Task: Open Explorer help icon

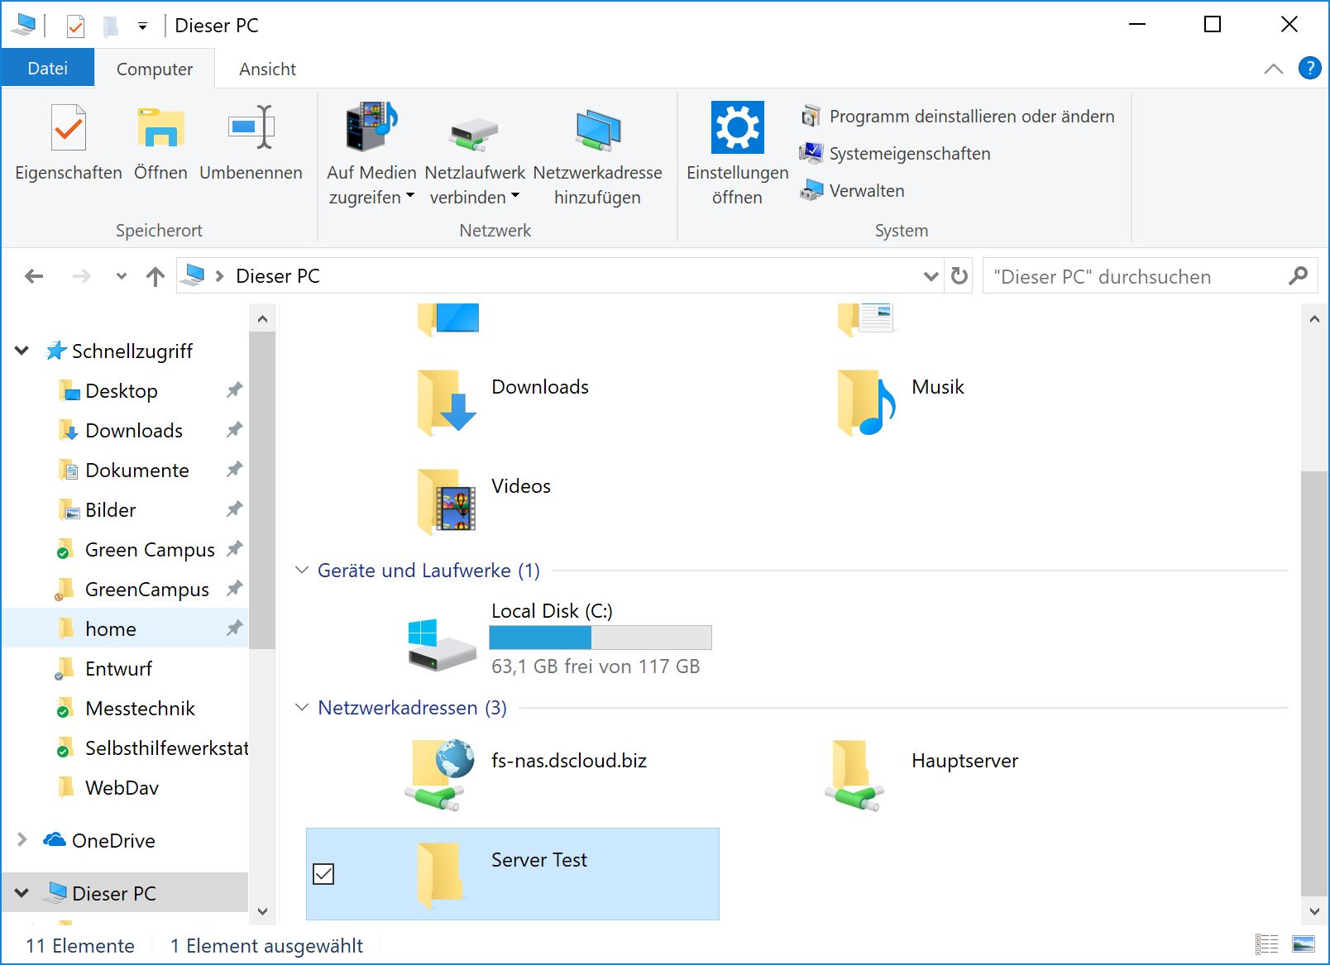Action: [1309, 68]
